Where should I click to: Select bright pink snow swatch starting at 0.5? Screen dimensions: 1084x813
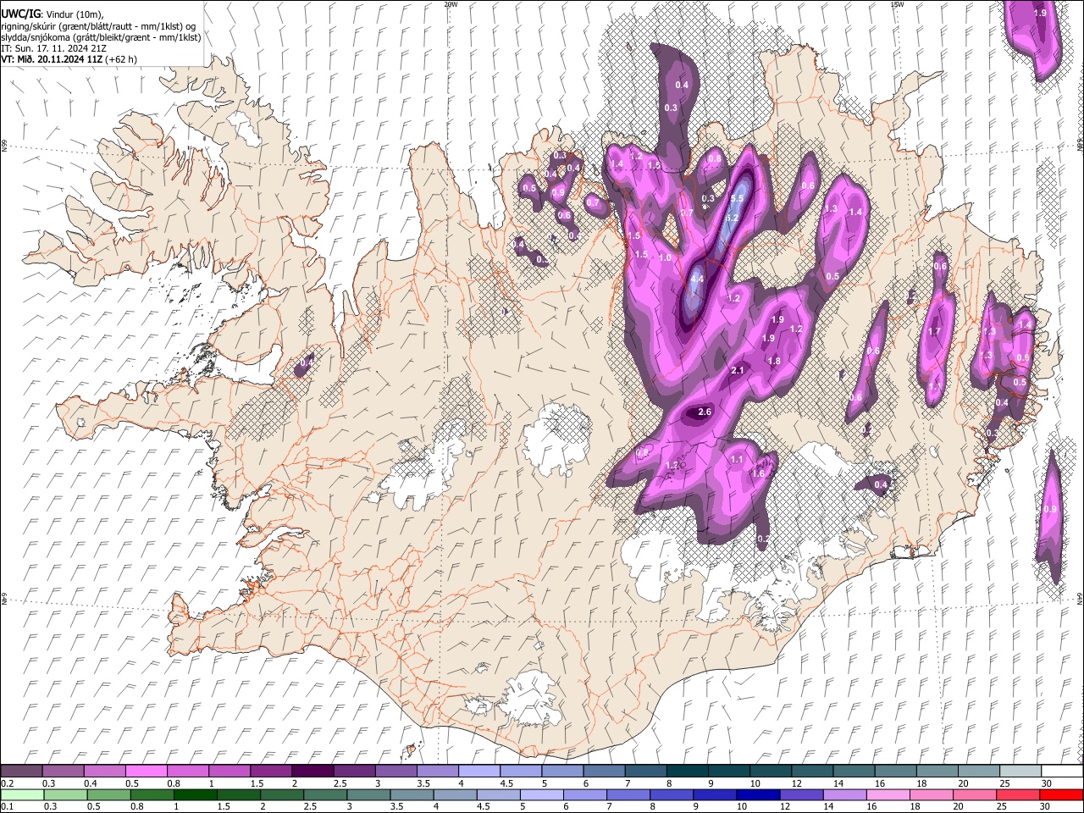[146, 772]
